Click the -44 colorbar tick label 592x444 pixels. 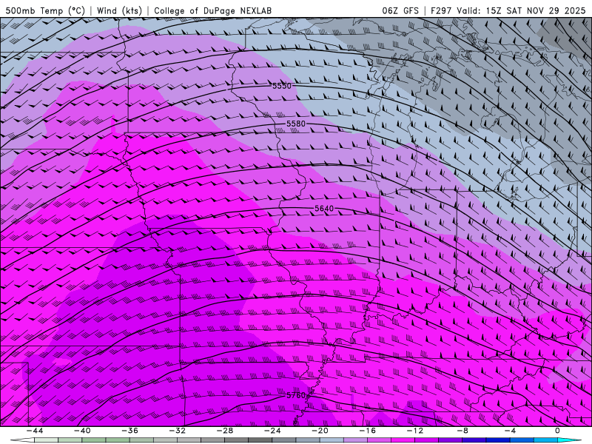click(x=35, y=431)
